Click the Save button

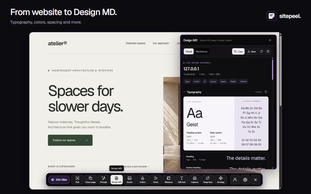tap(251, 51)
